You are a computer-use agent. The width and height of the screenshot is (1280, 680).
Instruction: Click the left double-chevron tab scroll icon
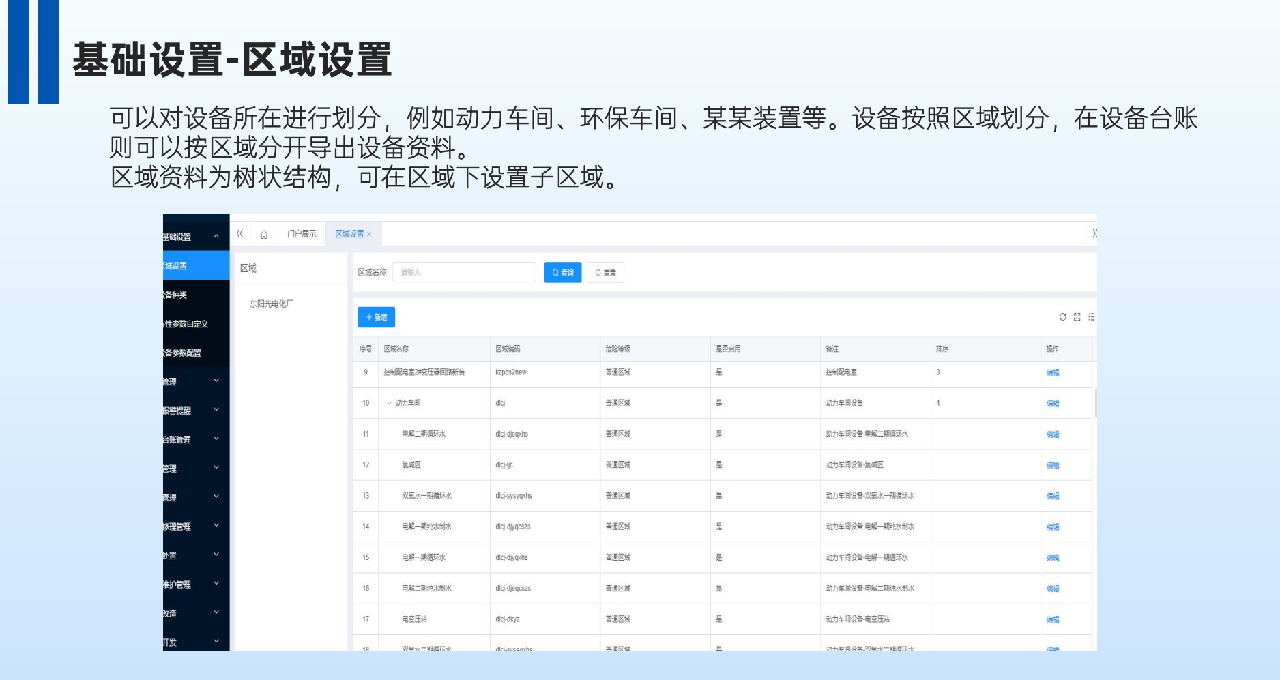(x=240, y=234)
